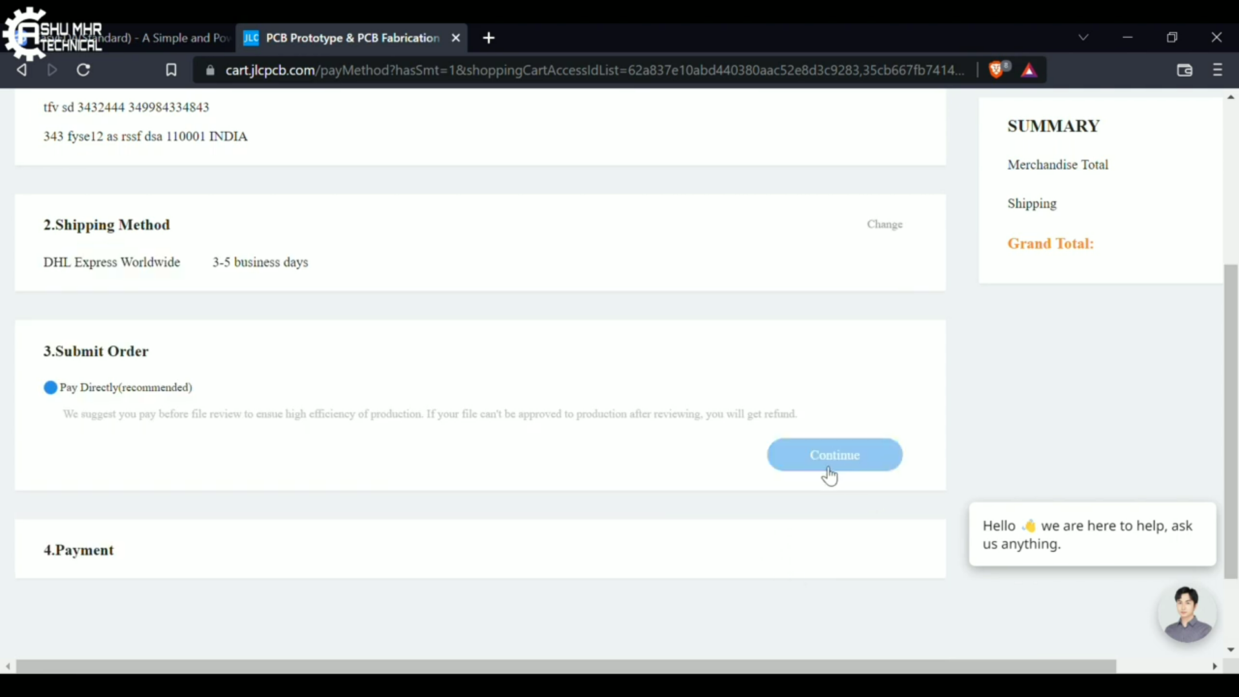Select the Pay Directly(recommended) radio button

(x=50, y=387)
